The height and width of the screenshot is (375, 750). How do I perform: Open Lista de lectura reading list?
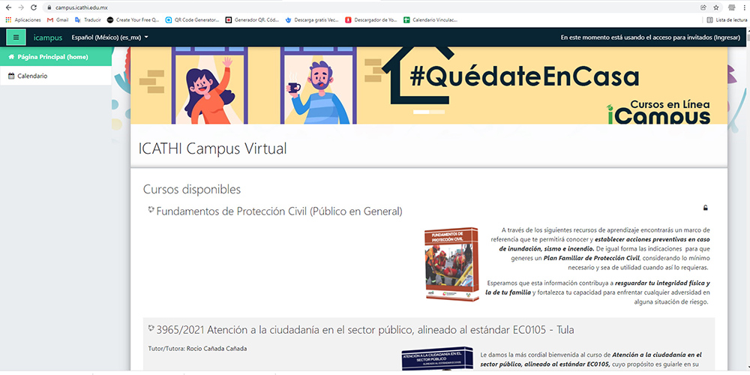(x=726, y=19)
